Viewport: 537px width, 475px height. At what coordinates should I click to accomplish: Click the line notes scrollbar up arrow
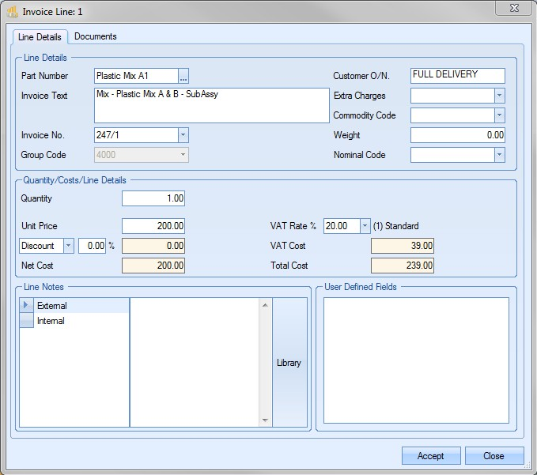(x=266, y=304)
